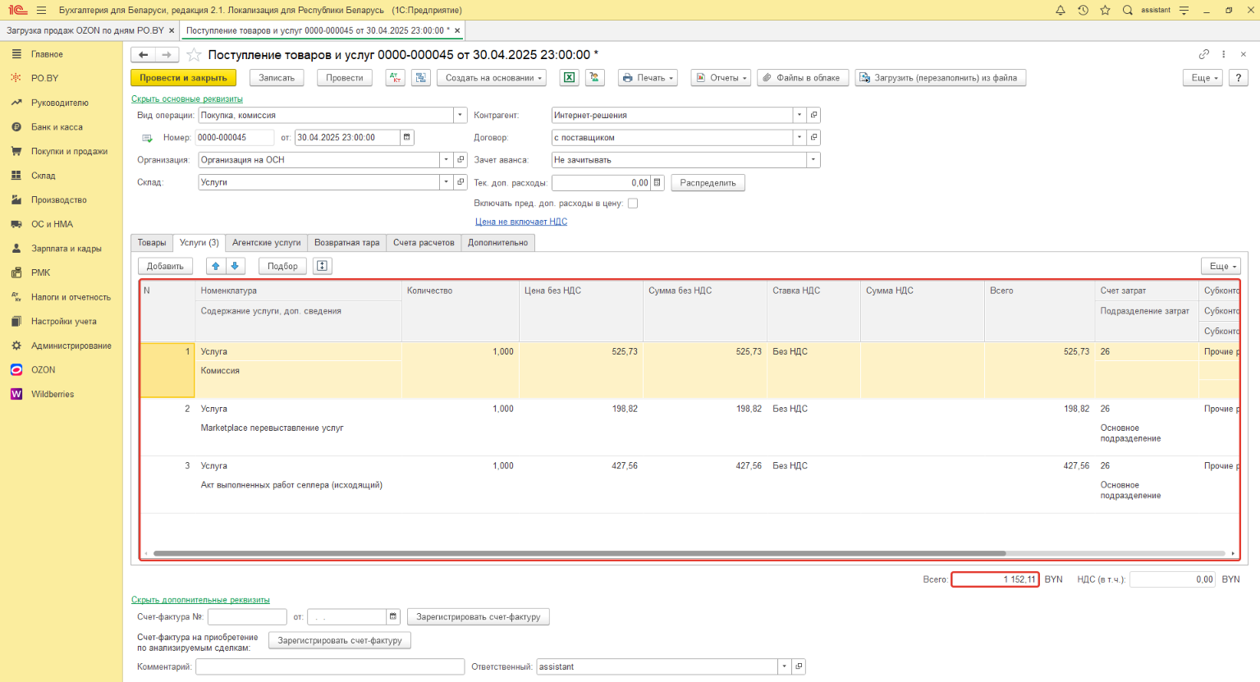
Task: Click the Записать button
Action: [277, 78]
